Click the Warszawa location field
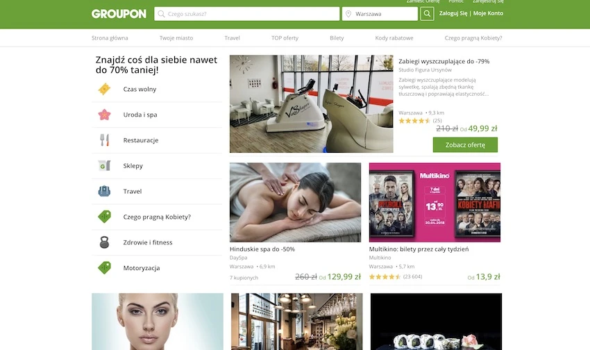590x350 pixels. (380, 14)
